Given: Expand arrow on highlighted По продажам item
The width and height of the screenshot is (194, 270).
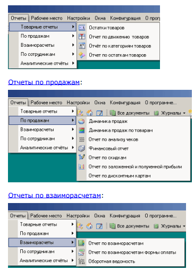Looking at the screenshot, I should [73, 120].
